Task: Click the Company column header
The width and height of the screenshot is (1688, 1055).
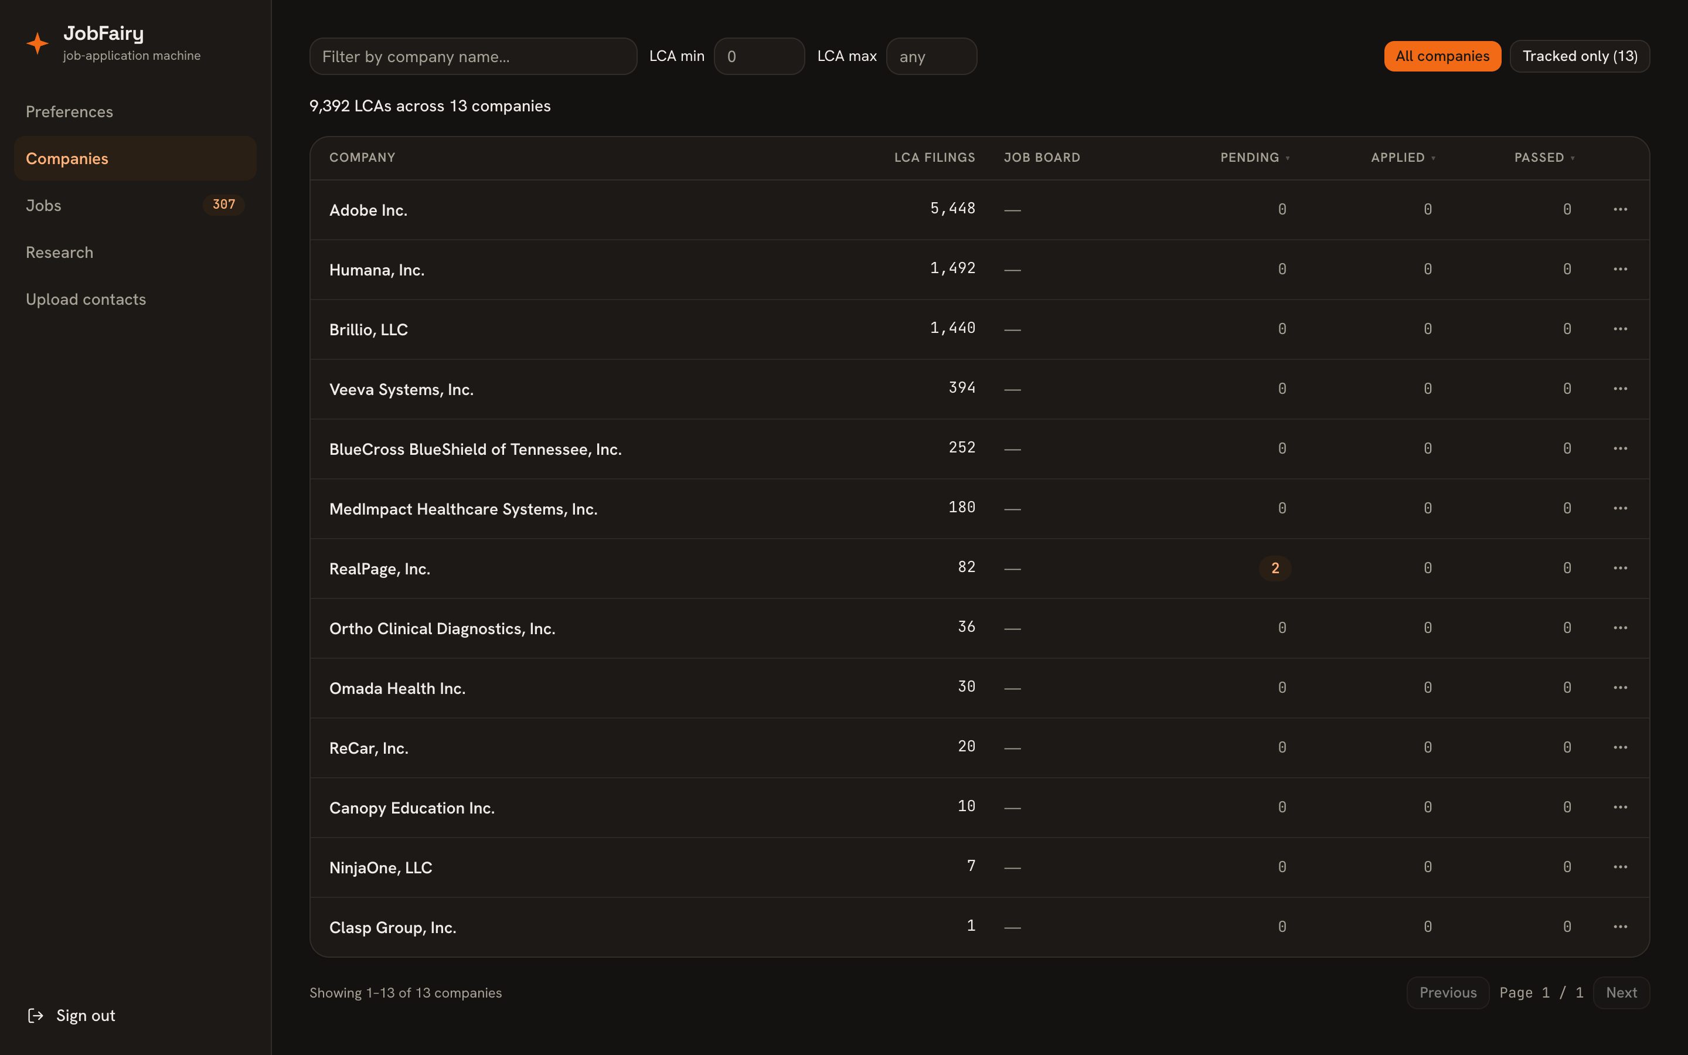Action: [362, 158]
